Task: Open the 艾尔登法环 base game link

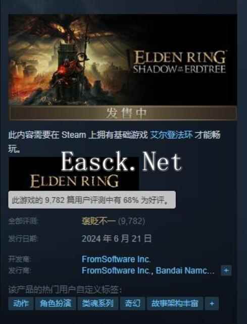Action: click(171, 135)
